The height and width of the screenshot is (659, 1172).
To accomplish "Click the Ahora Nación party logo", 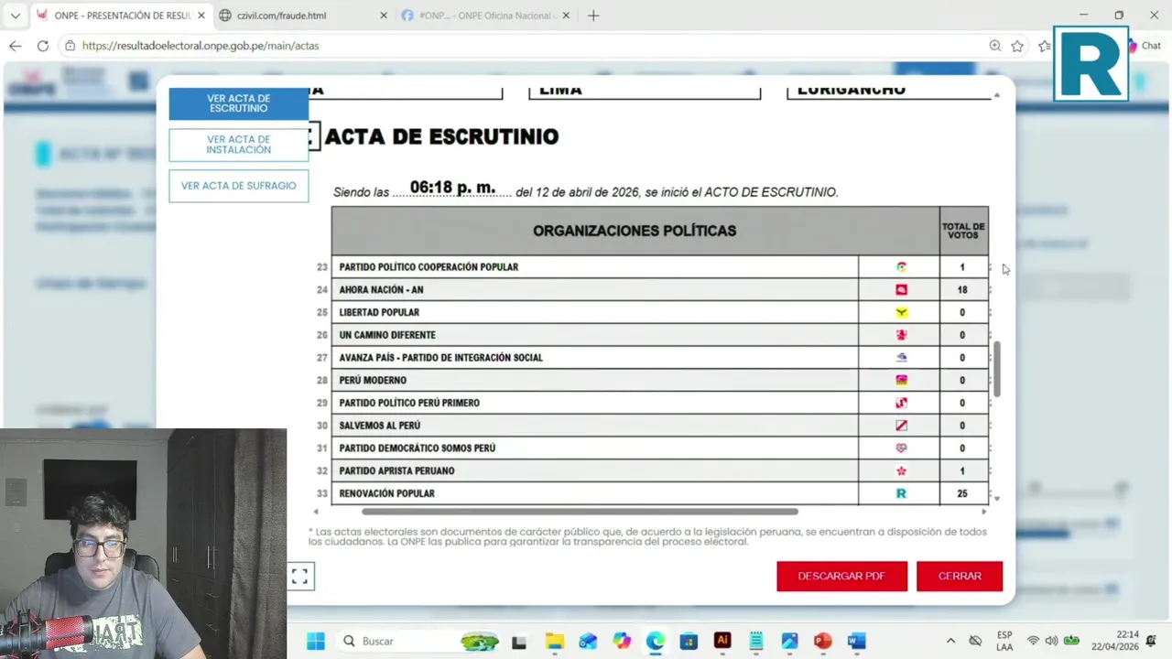I will click(901, 290).
